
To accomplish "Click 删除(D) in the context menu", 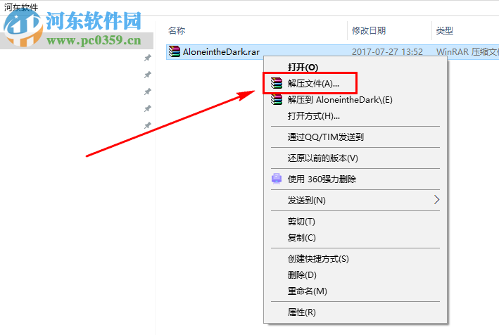I will tap(302, 274).
